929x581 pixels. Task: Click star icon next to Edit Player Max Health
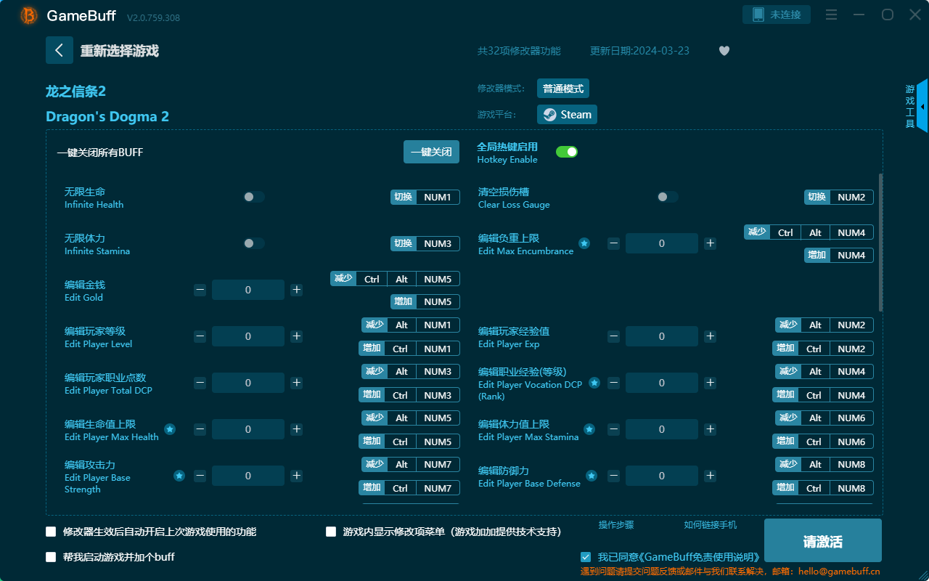pyautogui.click(x=170, y=429)
